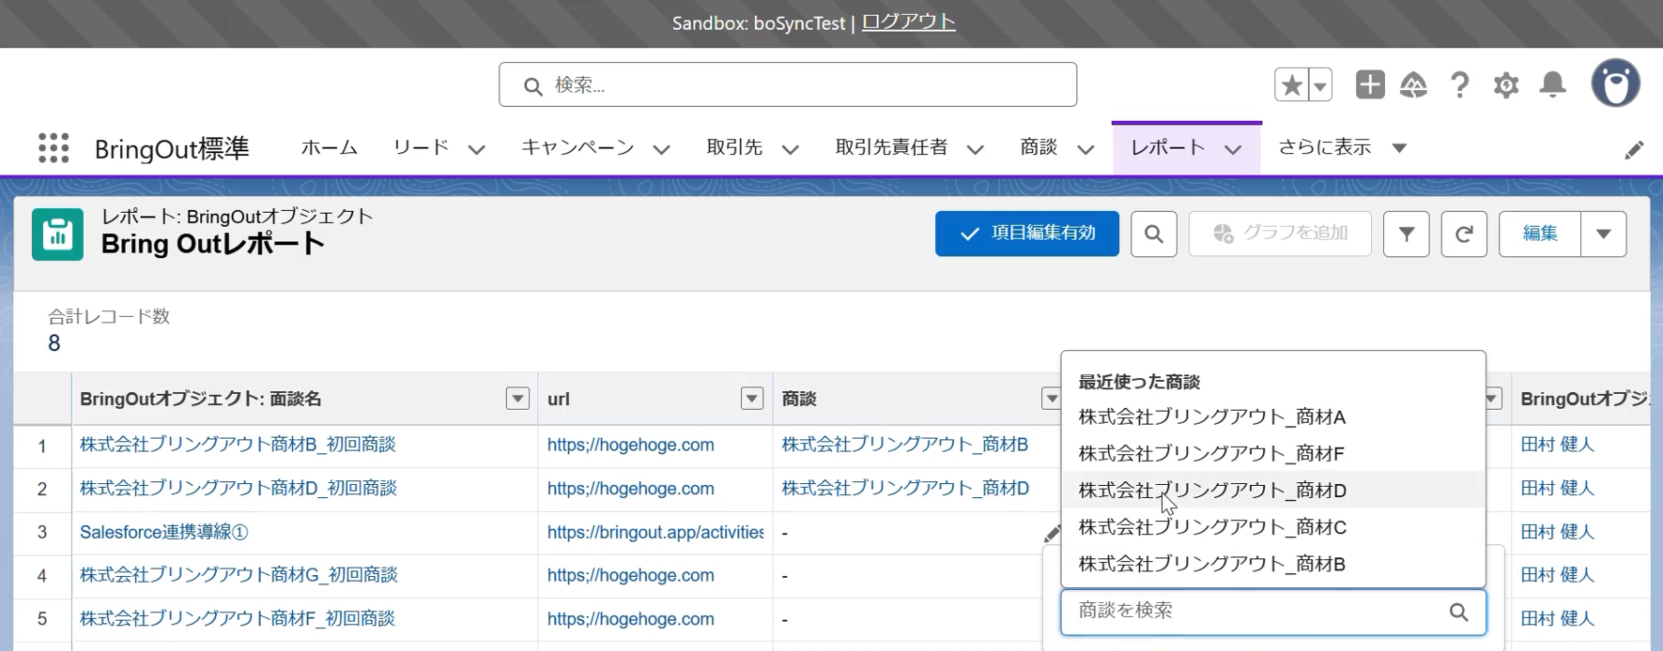The width and height of the screenshot is (1663, 651).
Task: Go to the ホーム tab
Action: click(x=330, y=147)
